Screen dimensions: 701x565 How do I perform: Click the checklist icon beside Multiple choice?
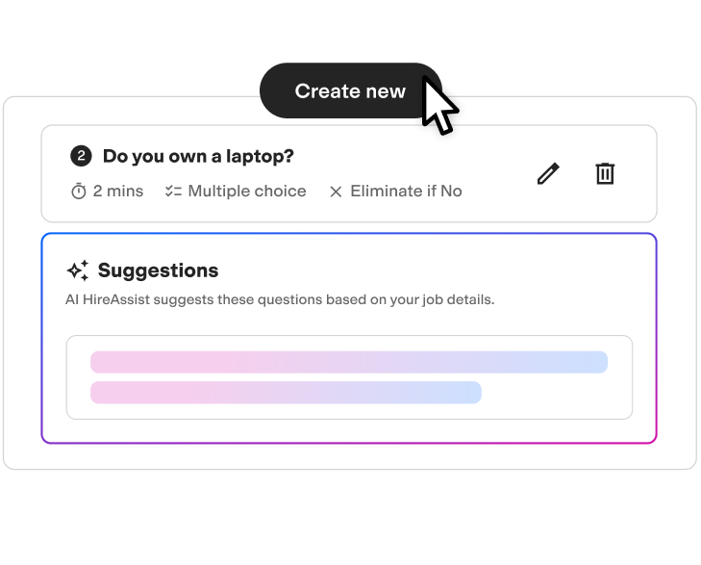point(173,191)
